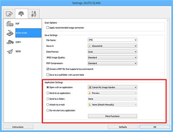Choose SEND in the left list
The image size is (173, 132).
tap(18, 52)
